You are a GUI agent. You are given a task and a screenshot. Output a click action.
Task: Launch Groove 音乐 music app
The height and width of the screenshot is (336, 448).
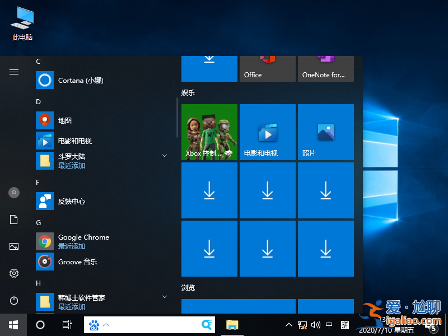coord(77,262)
